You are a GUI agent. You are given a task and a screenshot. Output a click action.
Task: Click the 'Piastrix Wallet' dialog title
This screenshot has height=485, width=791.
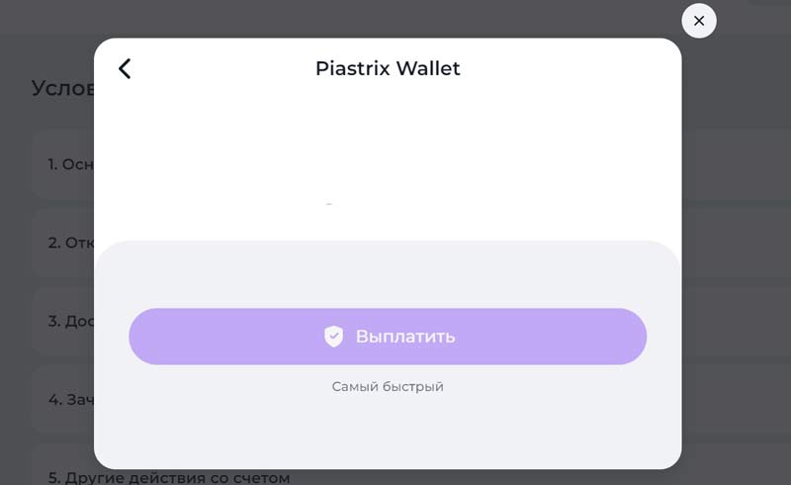point(388,68)
